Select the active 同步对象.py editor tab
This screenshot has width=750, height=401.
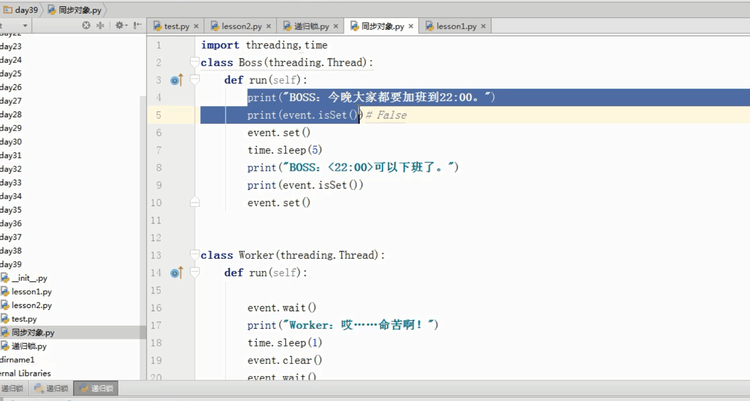(x=382, y=26)
